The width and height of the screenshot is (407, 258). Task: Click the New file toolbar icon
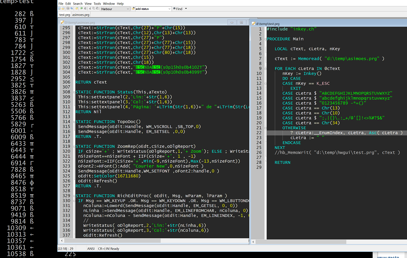pyautogui.click(x=59, y=9)
